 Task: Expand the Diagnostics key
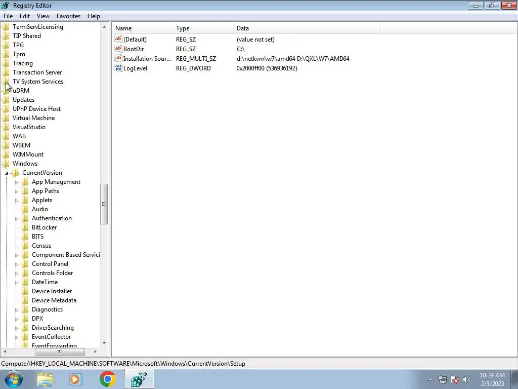click(16, 310)
